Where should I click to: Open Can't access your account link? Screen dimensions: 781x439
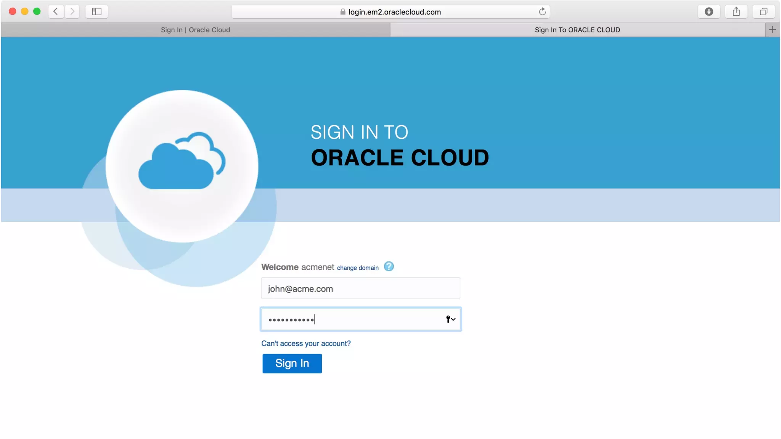click(x=306, y=343)
